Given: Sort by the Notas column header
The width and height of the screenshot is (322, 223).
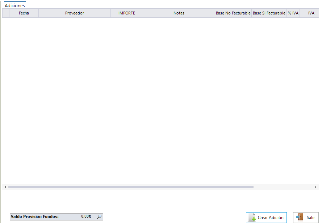Looking at the screenshot, I should point(179,13).
